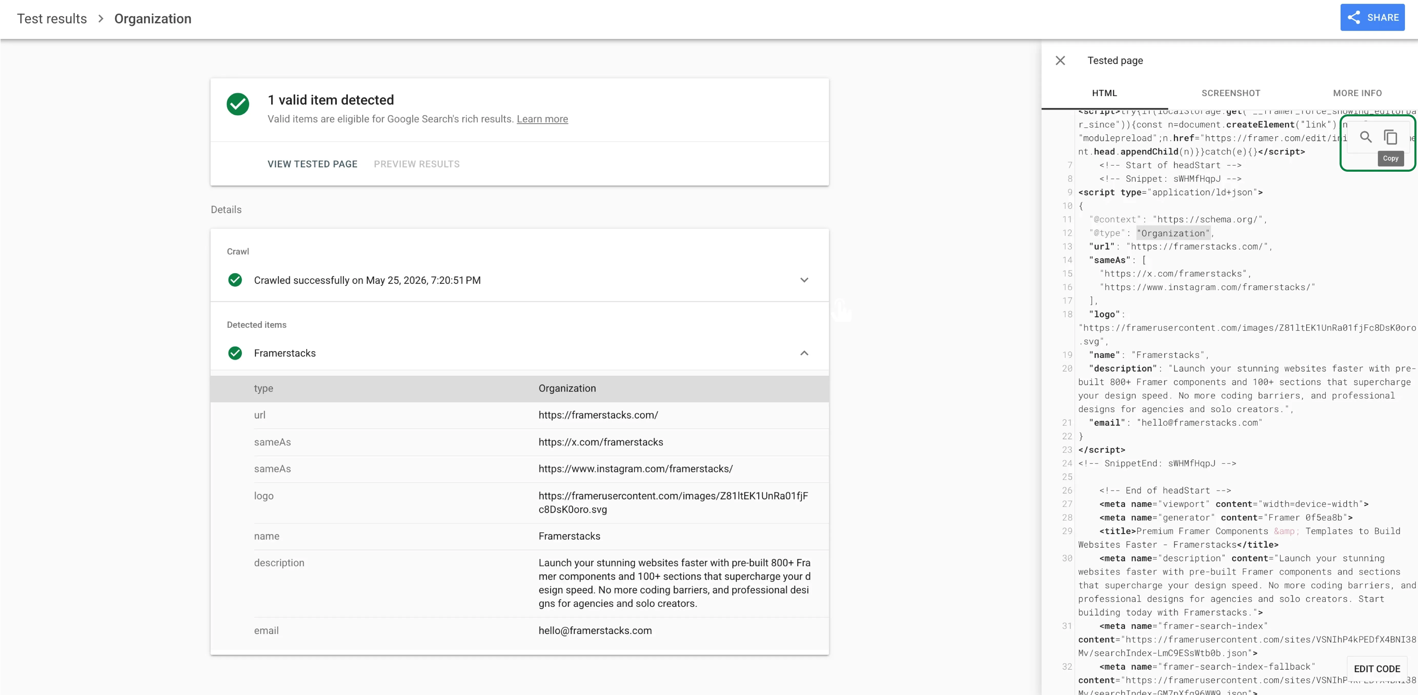Click the viewport meta tag line
The image size is (1418, 695).
(1234, 504)
